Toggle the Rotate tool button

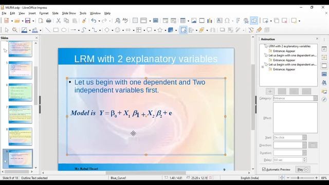[x=184, y=30]
